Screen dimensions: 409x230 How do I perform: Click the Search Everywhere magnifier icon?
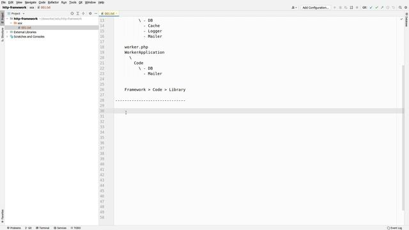(400, 8)
